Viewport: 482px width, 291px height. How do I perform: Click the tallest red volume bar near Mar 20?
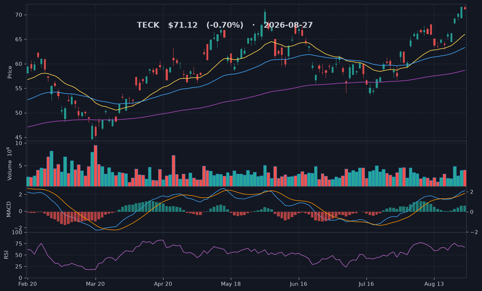point(96,166)
